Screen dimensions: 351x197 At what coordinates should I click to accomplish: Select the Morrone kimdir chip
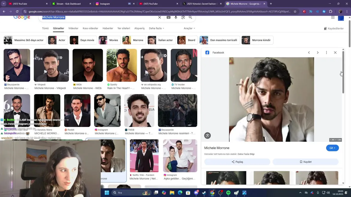pos(257,40)
